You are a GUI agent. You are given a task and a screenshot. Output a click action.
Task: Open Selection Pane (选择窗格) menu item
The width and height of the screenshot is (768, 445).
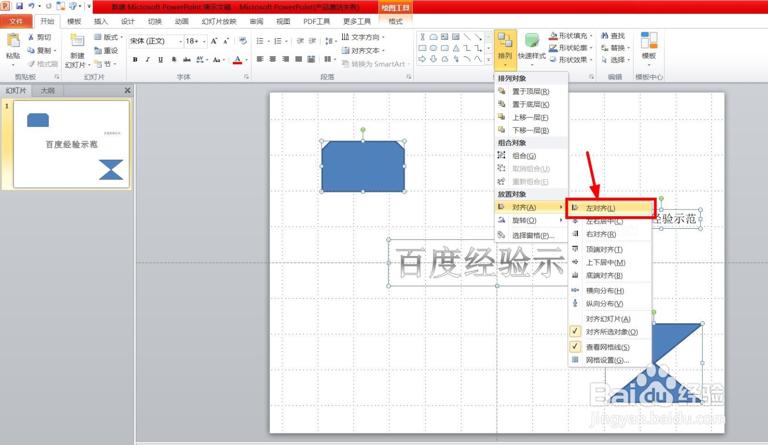pyautogui.click(x=531, y=235)
